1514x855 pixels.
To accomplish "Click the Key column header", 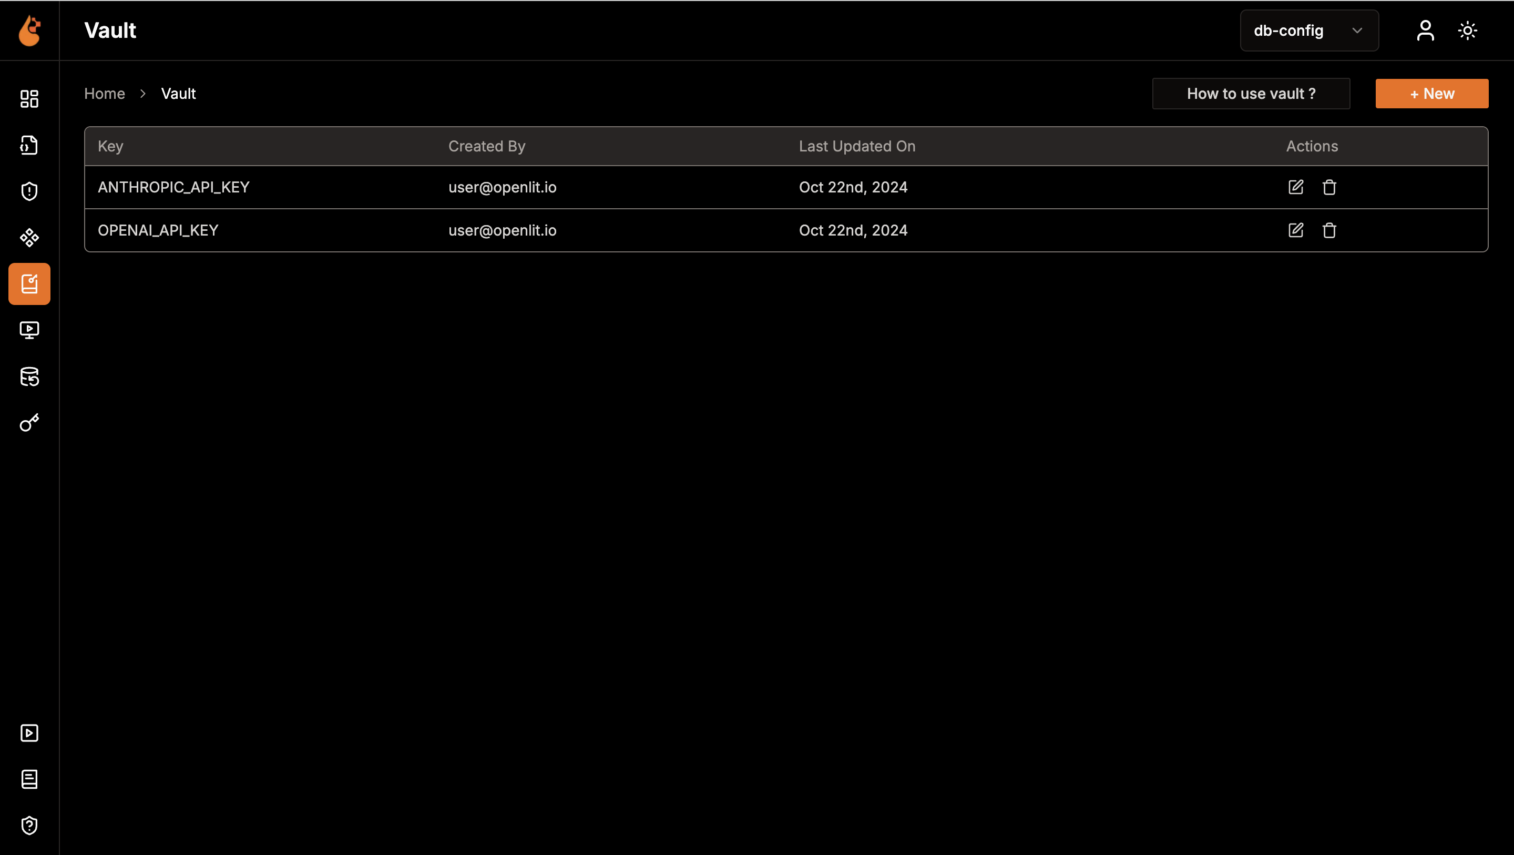I will (110, 146).
